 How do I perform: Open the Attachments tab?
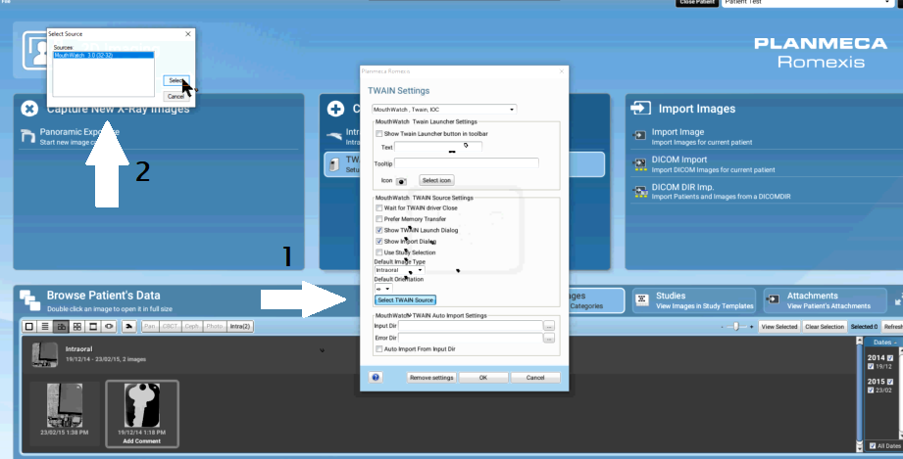point(825,300)
